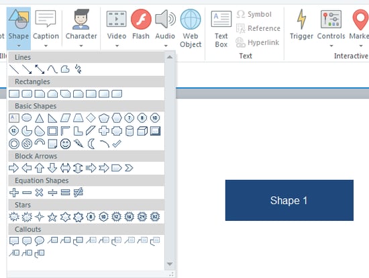This screenshot has height=278, width=369.
Task: Pick the checkmark basic shape
Action: coord(117,144)
